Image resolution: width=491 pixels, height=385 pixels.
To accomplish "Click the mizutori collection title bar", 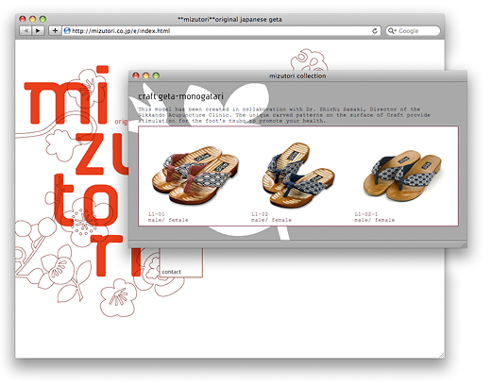I will 297,75.
